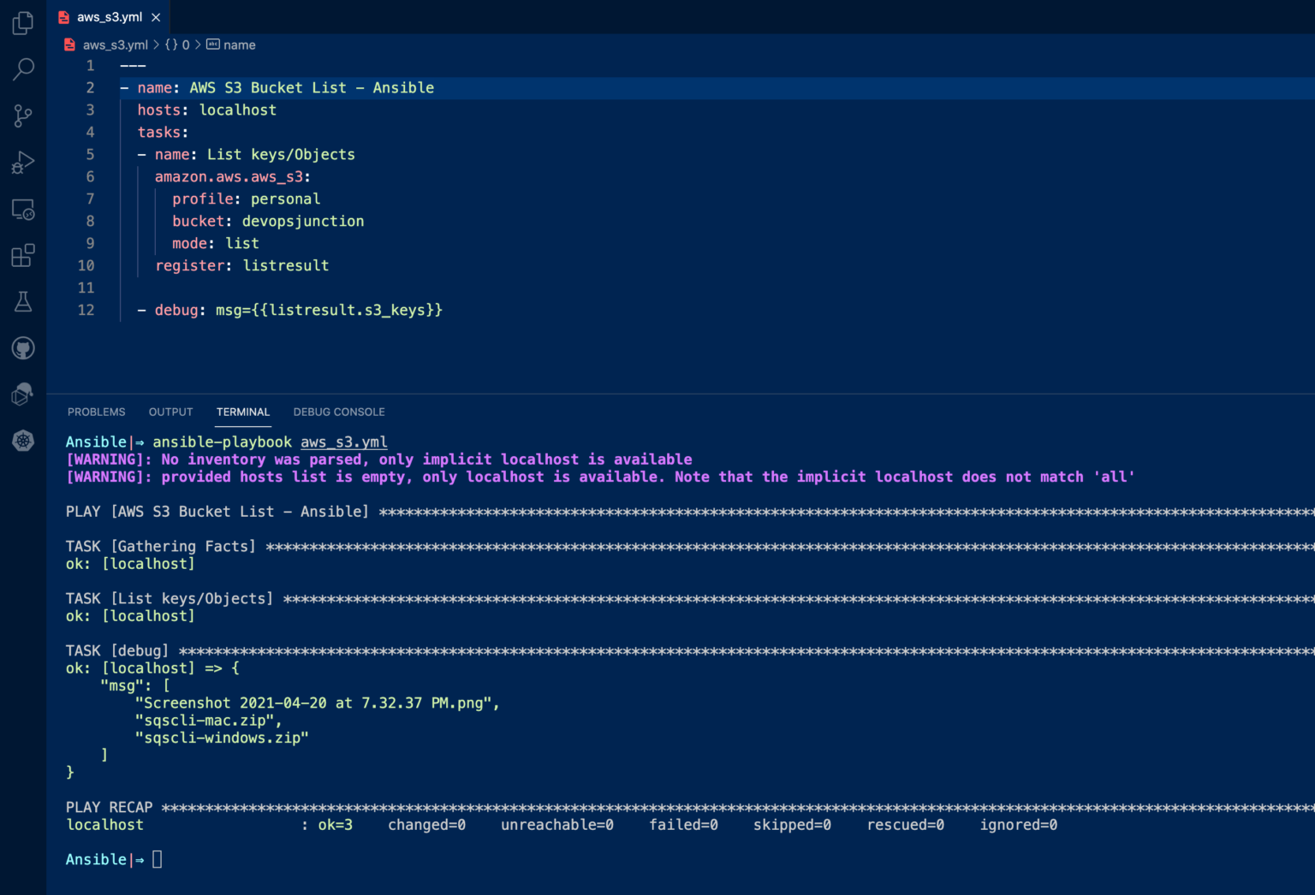Open the Extensions view
The width and height of the screenshot is (1315, 895).
22,255
